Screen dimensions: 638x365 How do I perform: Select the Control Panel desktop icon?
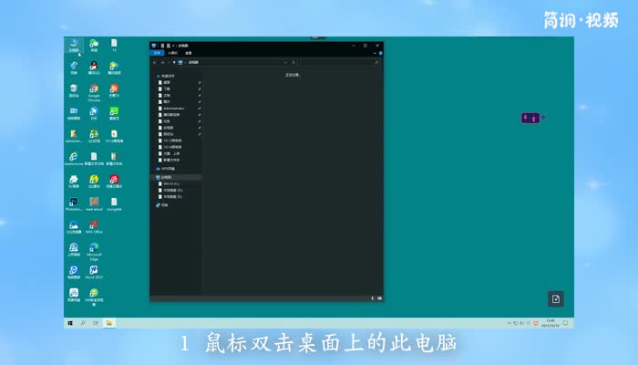coord(74,113)
